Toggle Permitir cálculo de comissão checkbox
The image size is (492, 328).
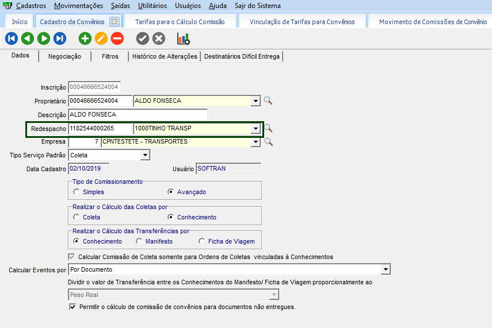(73, 307)
